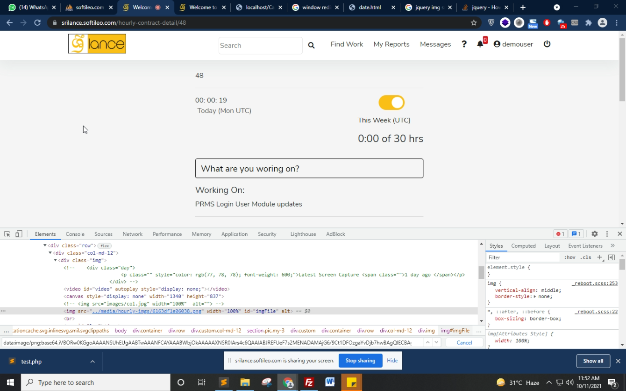Collapse the div class="row" node

pyautogui.click(x=45, y=246)
